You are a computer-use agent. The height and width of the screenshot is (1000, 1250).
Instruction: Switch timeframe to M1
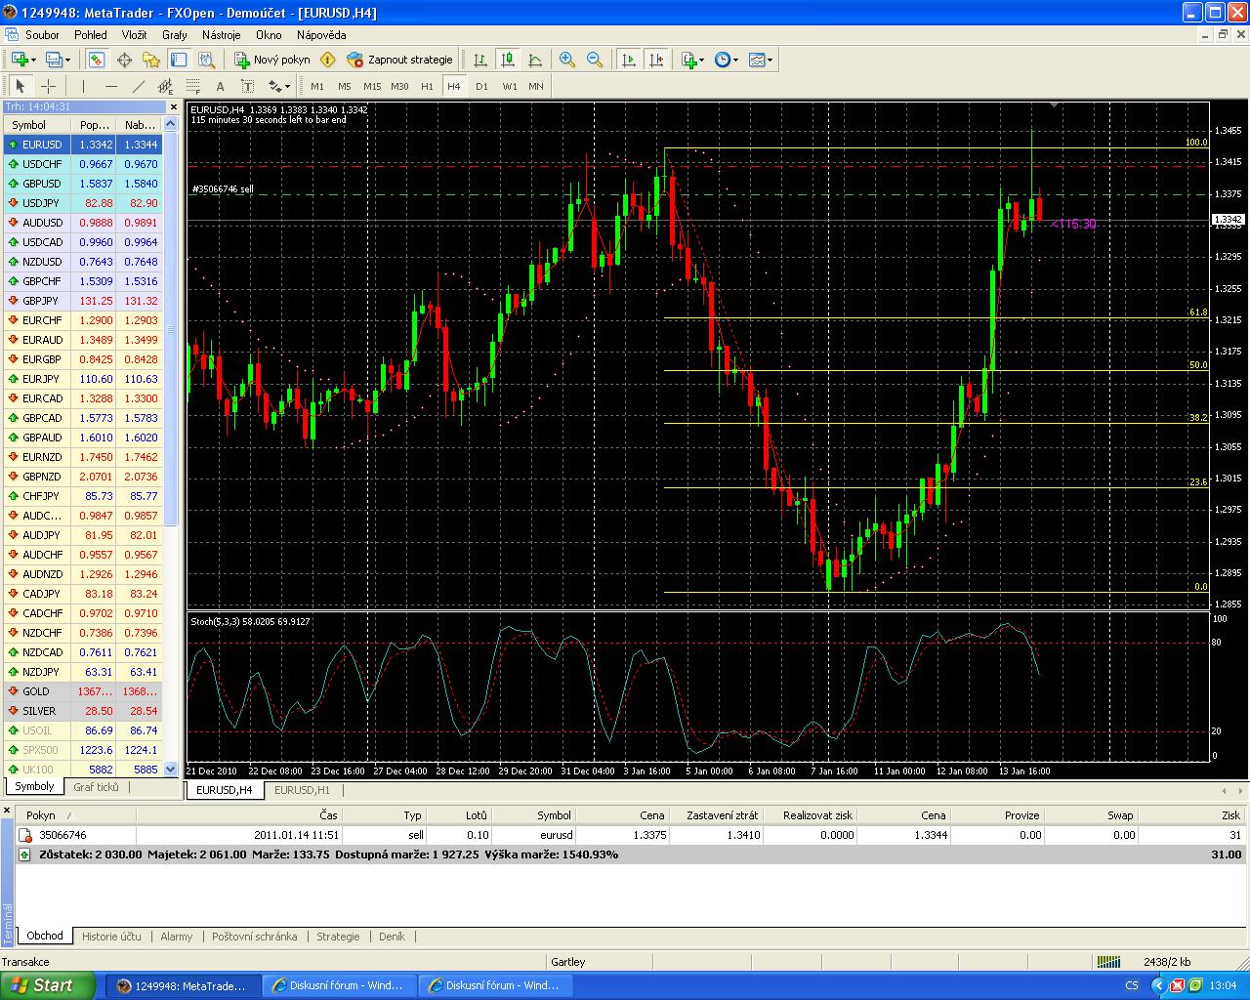pyautogui.click(x=317, y=86)
